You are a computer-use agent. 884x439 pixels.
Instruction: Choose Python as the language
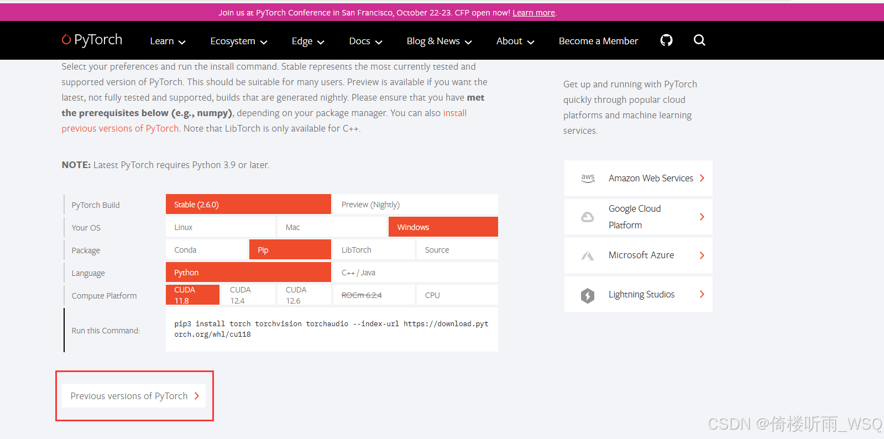click(248, 272)
